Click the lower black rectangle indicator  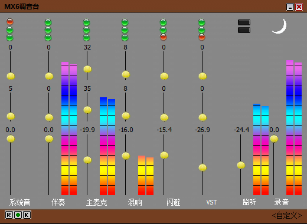click(244, 30)
